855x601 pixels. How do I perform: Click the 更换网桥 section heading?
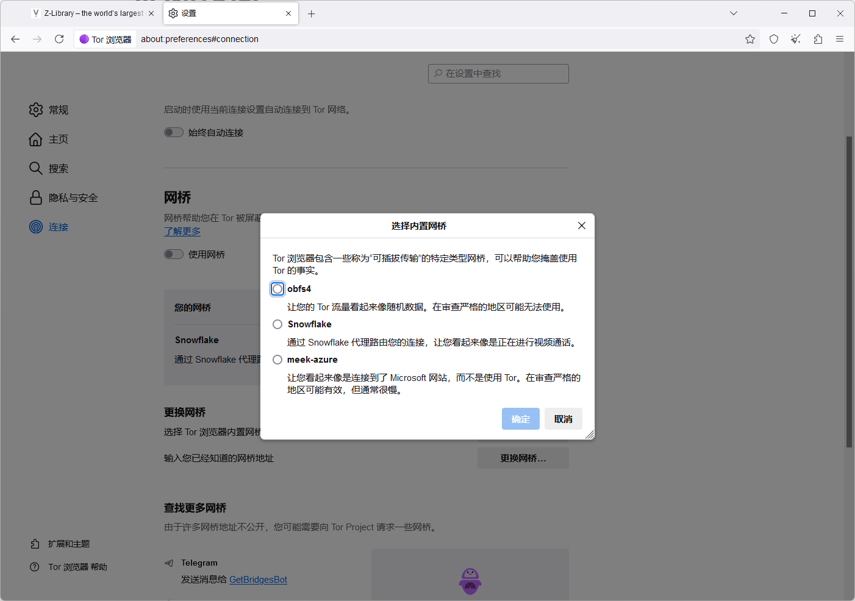pyautogui.click(x=185, y=413)
